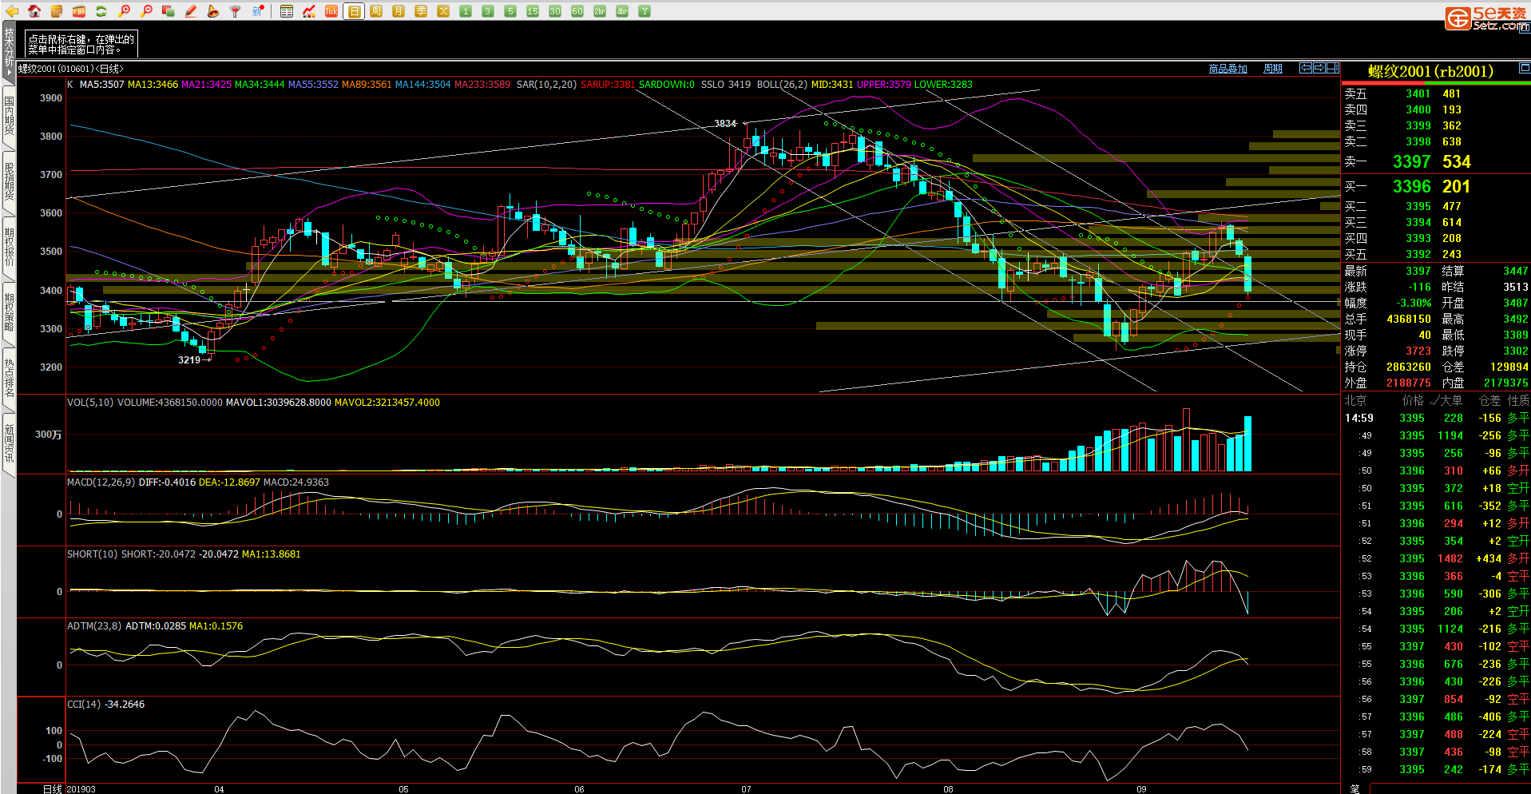Select the daily 日 period button

(x=354, y=11)
